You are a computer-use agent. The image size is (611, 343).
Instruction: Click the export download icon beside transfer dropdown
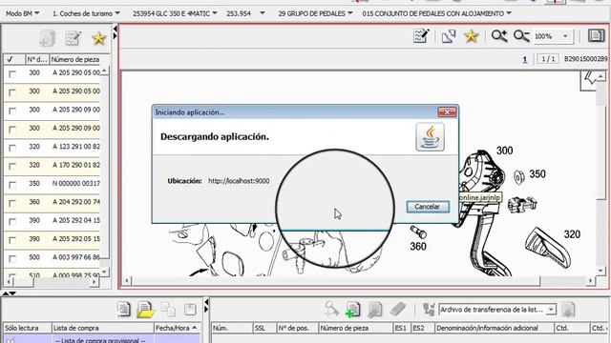(568, 310)
